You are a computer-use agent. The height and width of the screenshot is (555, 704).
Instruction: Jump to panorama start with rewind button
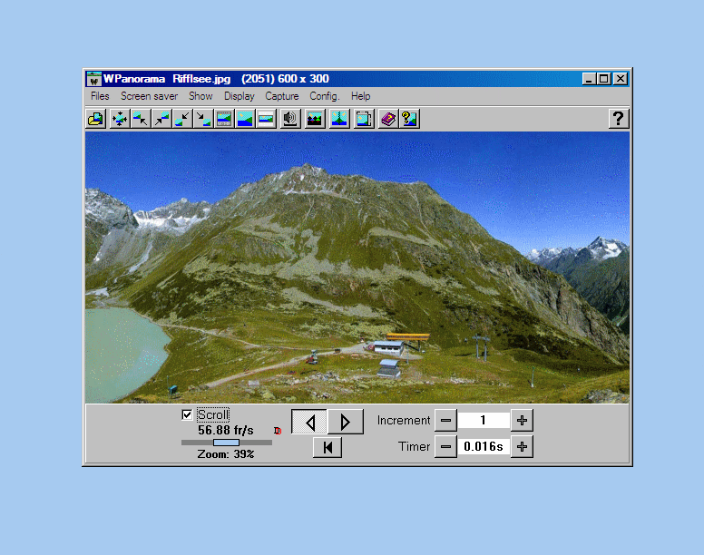click(328, 447)
